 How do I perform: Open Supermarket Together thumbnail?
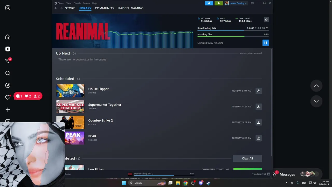70,106
